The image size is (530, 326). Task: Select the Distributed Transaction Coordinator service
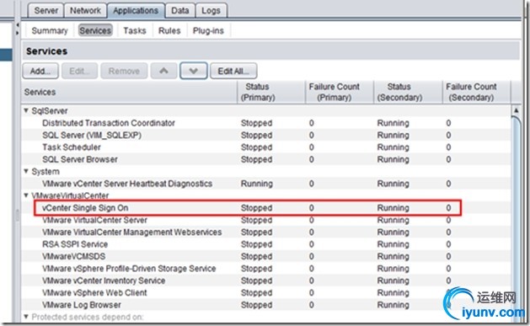pyautogui.click(x=109, y=123)
